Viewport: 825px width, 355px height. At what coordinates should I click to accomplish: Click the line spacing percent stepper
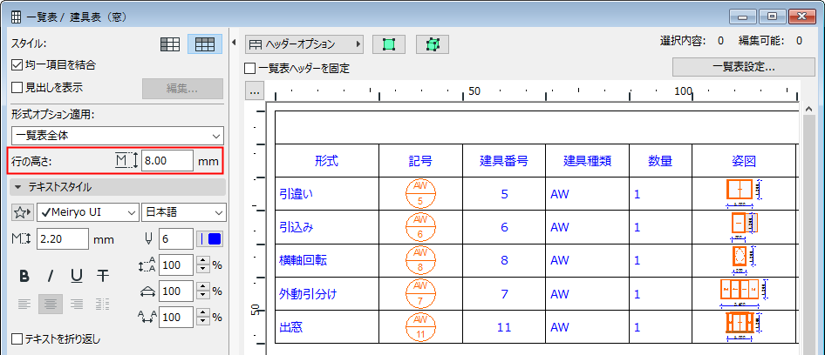point(203,265)
